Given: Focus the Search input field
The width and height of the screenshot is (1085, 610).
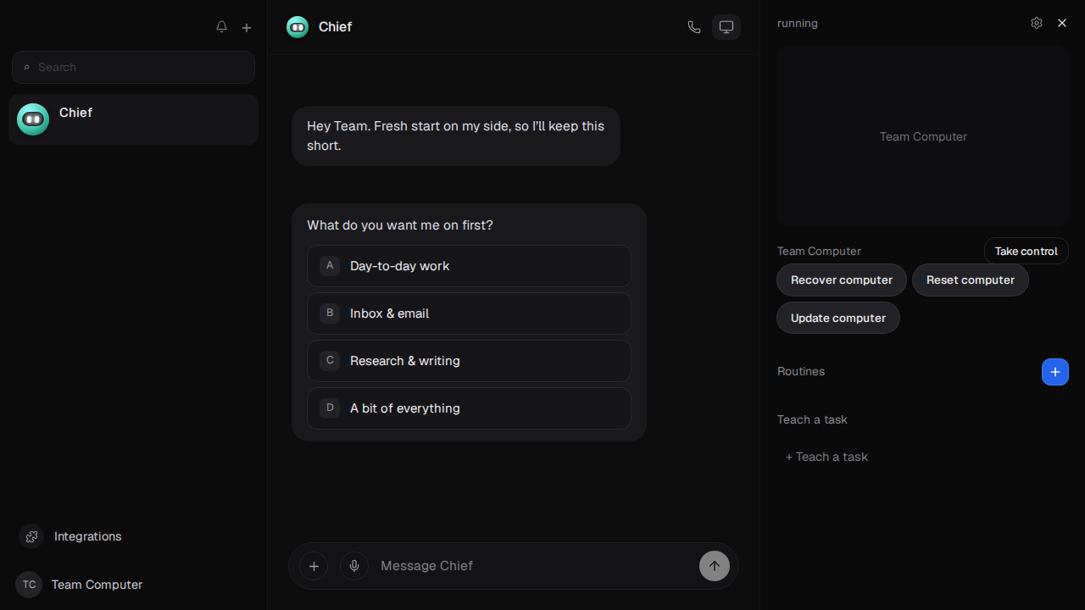Looking at the screenshot, I should click(133, 67).
